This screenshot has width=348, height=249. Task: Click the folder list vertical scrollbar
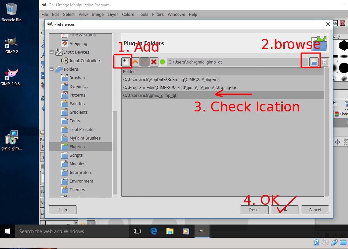(326, 132)
